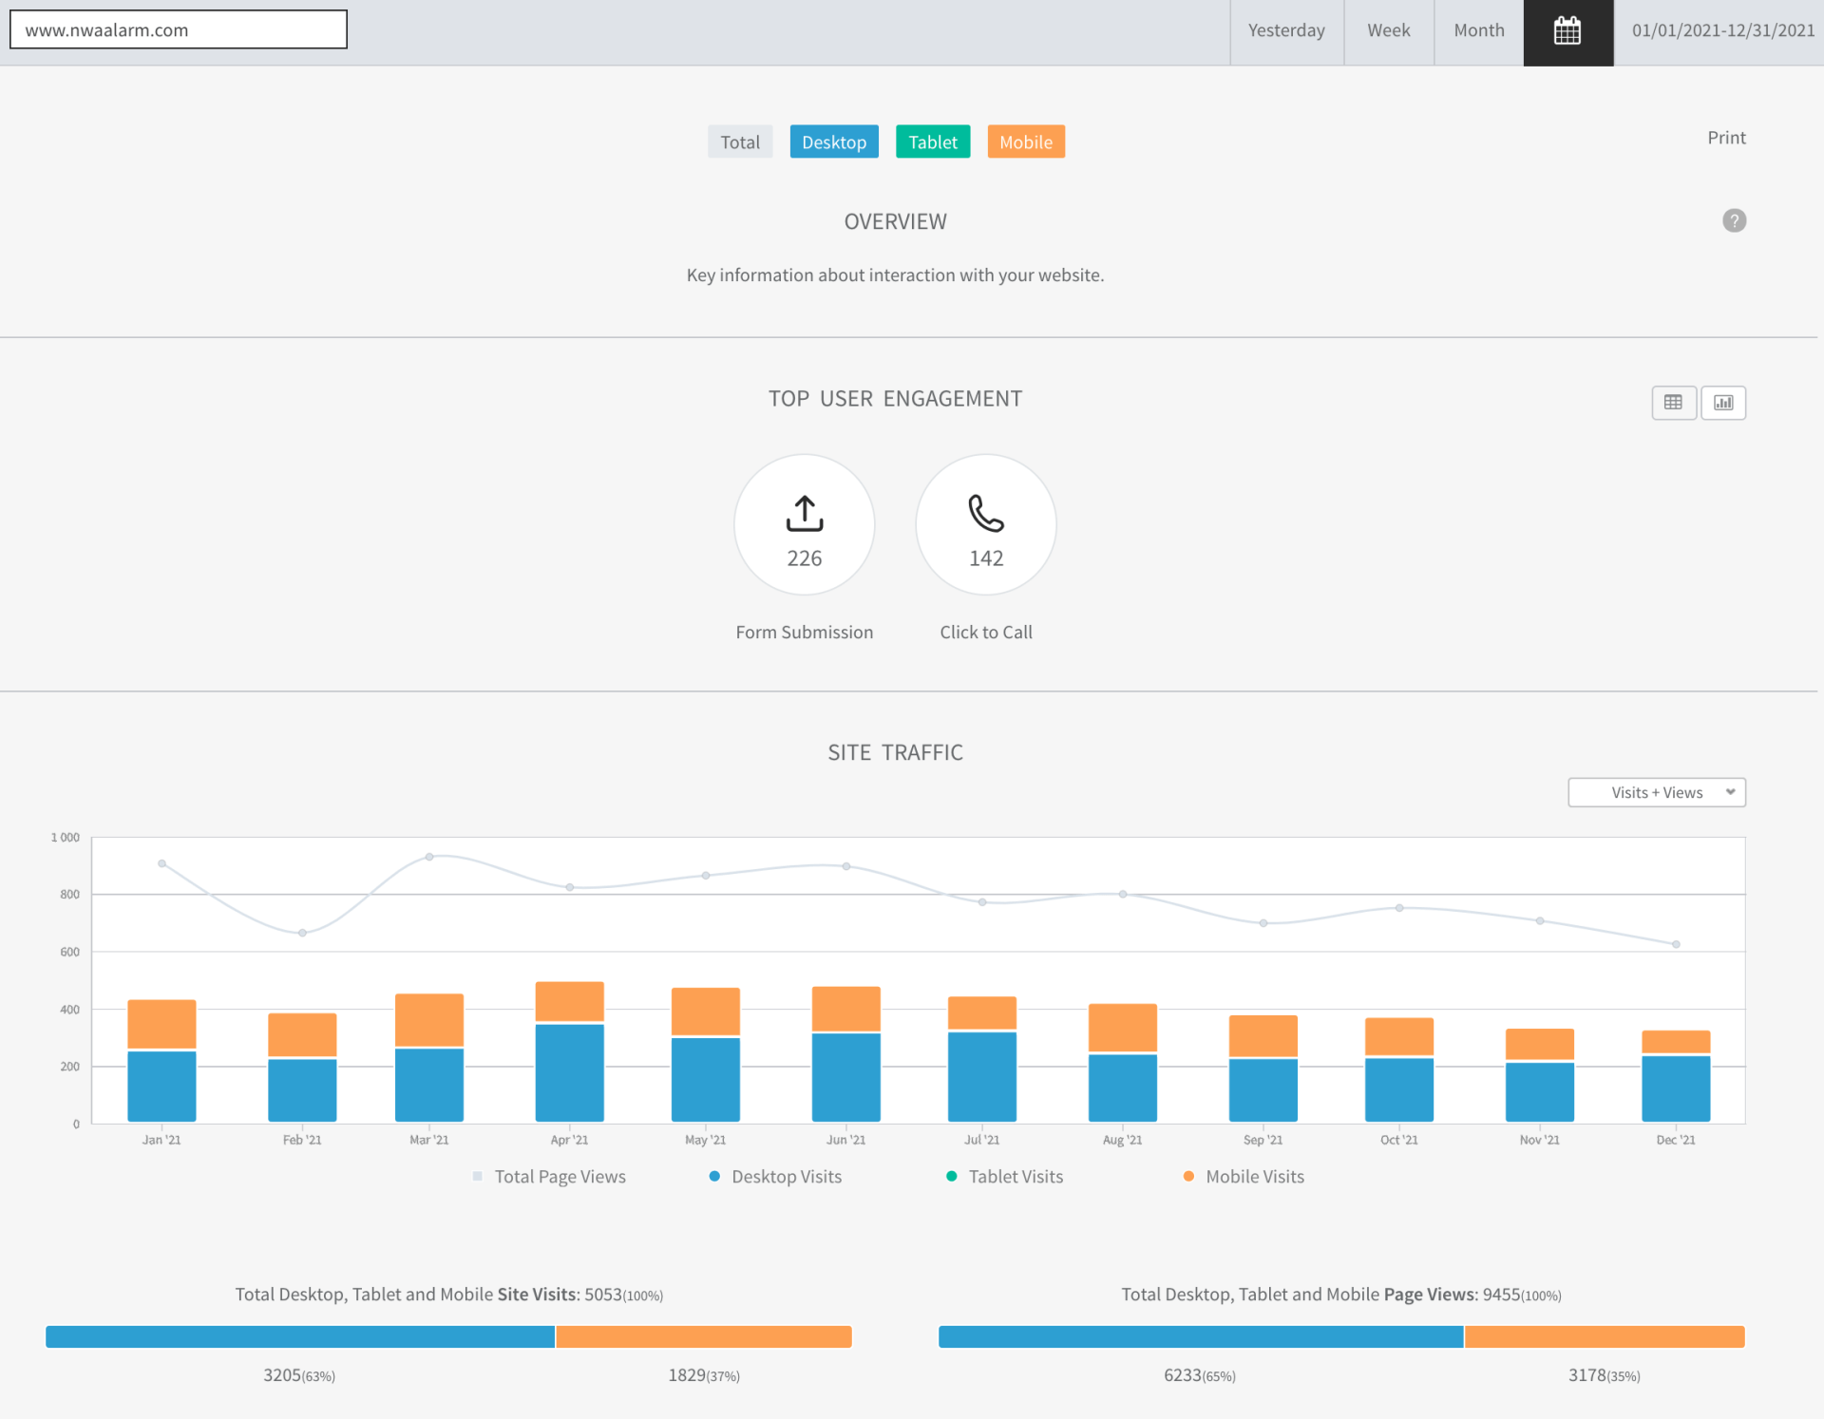
Task: Select the Month time range tab
Action: coord(1478,30)
